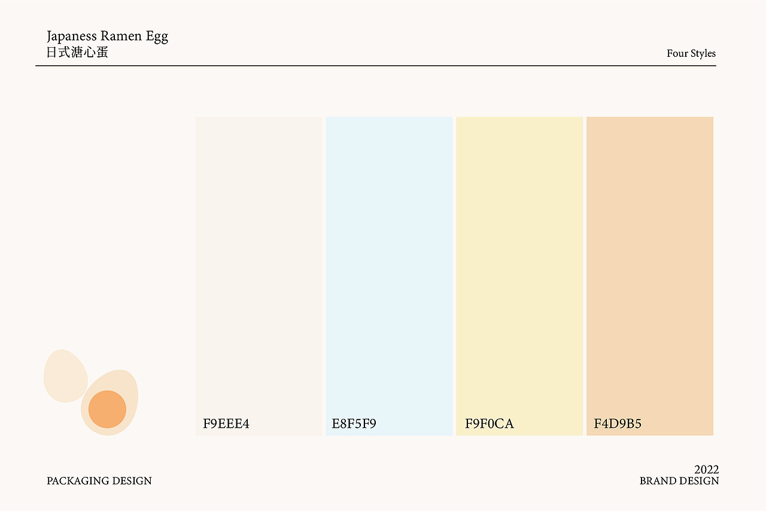Screen dimensions: 766x511
Task: Select the F4D9B5 peach color swatch
Action: pos(650,276)
